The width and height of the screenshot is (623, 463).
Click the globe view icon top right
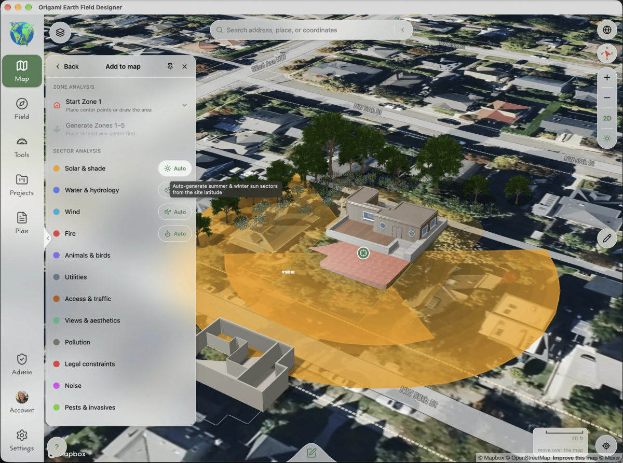(607, 30)
